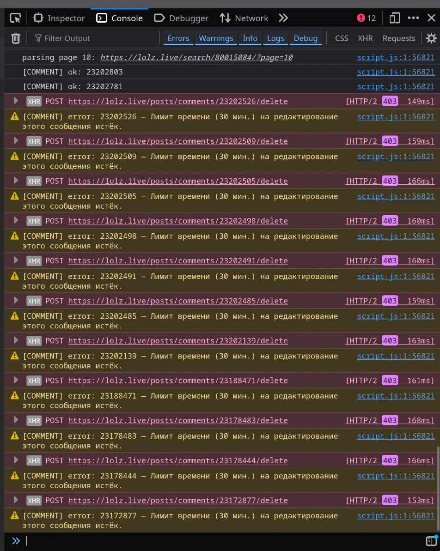Toggle the Errors filter

(x=178, y=38)
